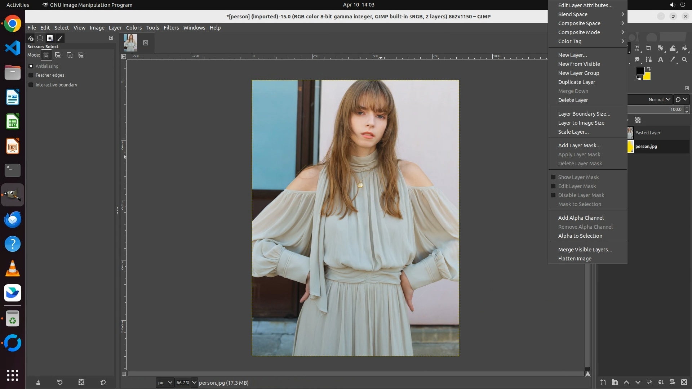Click the yellow background color swatch

click(648, 77)
